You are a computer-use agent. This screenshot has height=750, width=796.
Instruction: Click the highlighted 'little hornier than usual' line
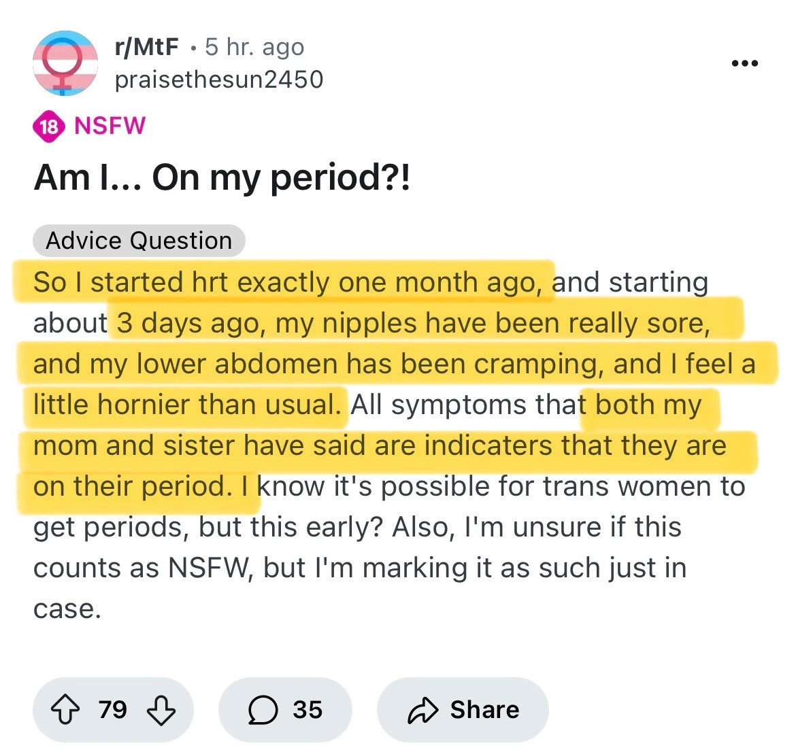(x=186, y=405)
